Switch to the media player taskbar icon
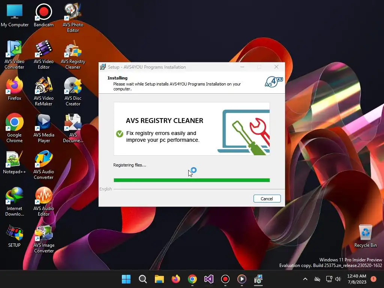This screenshot has height=288, width=384. 242,279
